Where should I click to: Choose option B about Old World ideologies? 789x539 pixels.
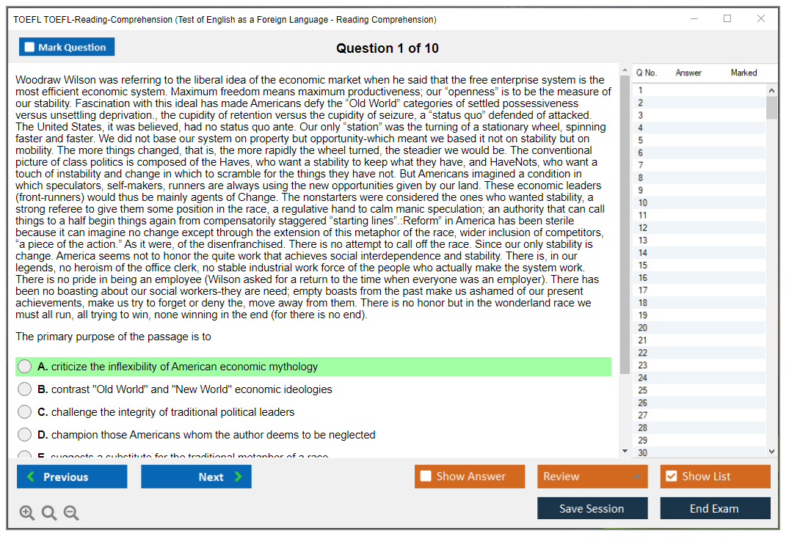click(x=25, y=389)
